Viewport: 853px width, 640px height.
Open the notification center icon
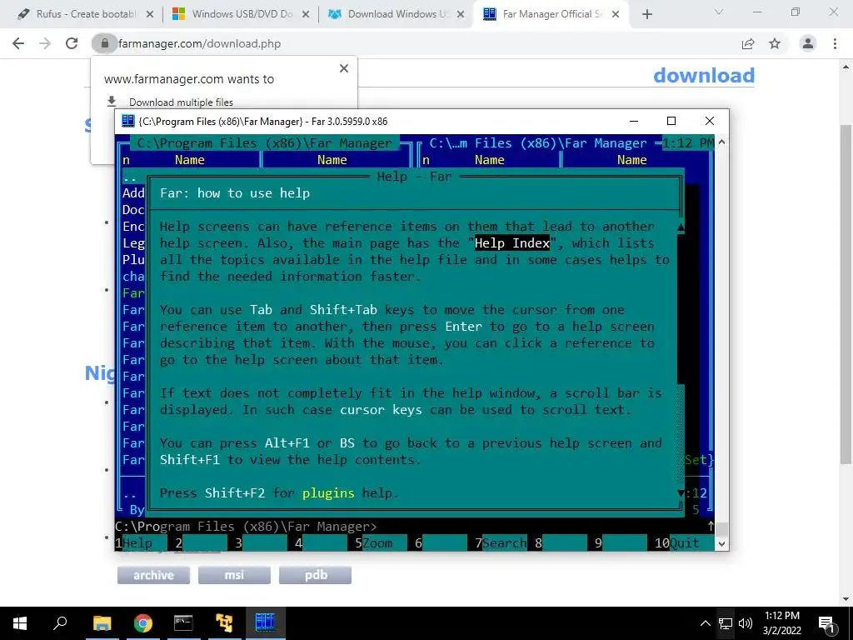(826, 623)
